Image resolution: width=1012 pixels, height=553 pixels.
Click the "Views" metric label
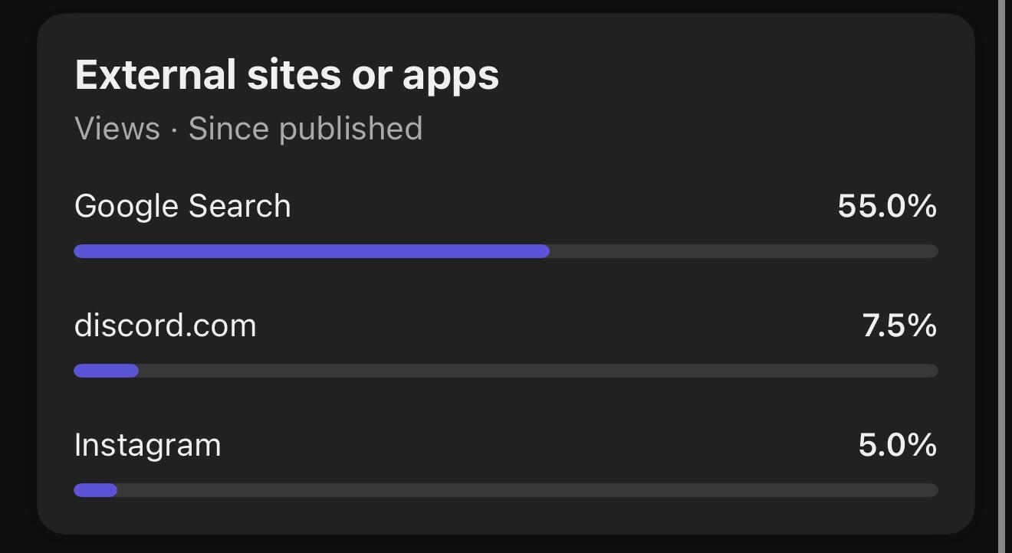pos(117,129)
